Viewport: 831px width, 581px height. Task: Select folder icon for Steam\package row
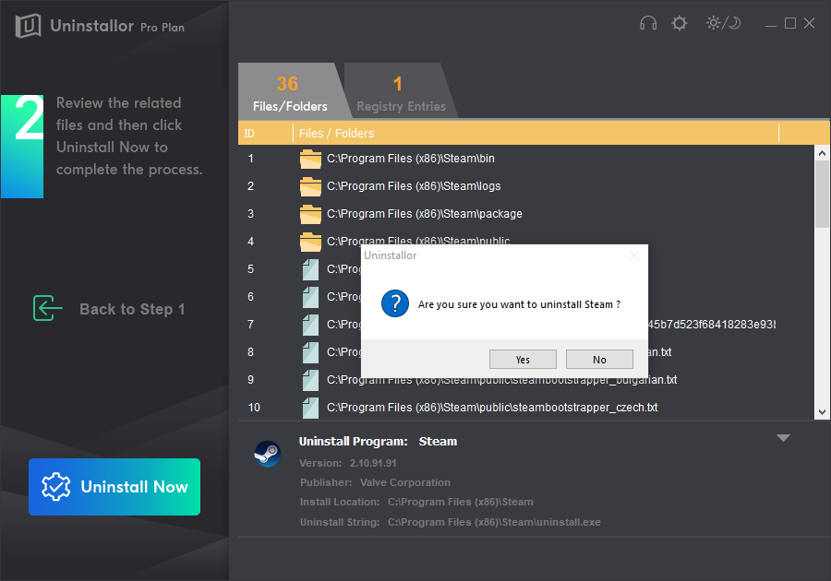click(x=310, y=214)
